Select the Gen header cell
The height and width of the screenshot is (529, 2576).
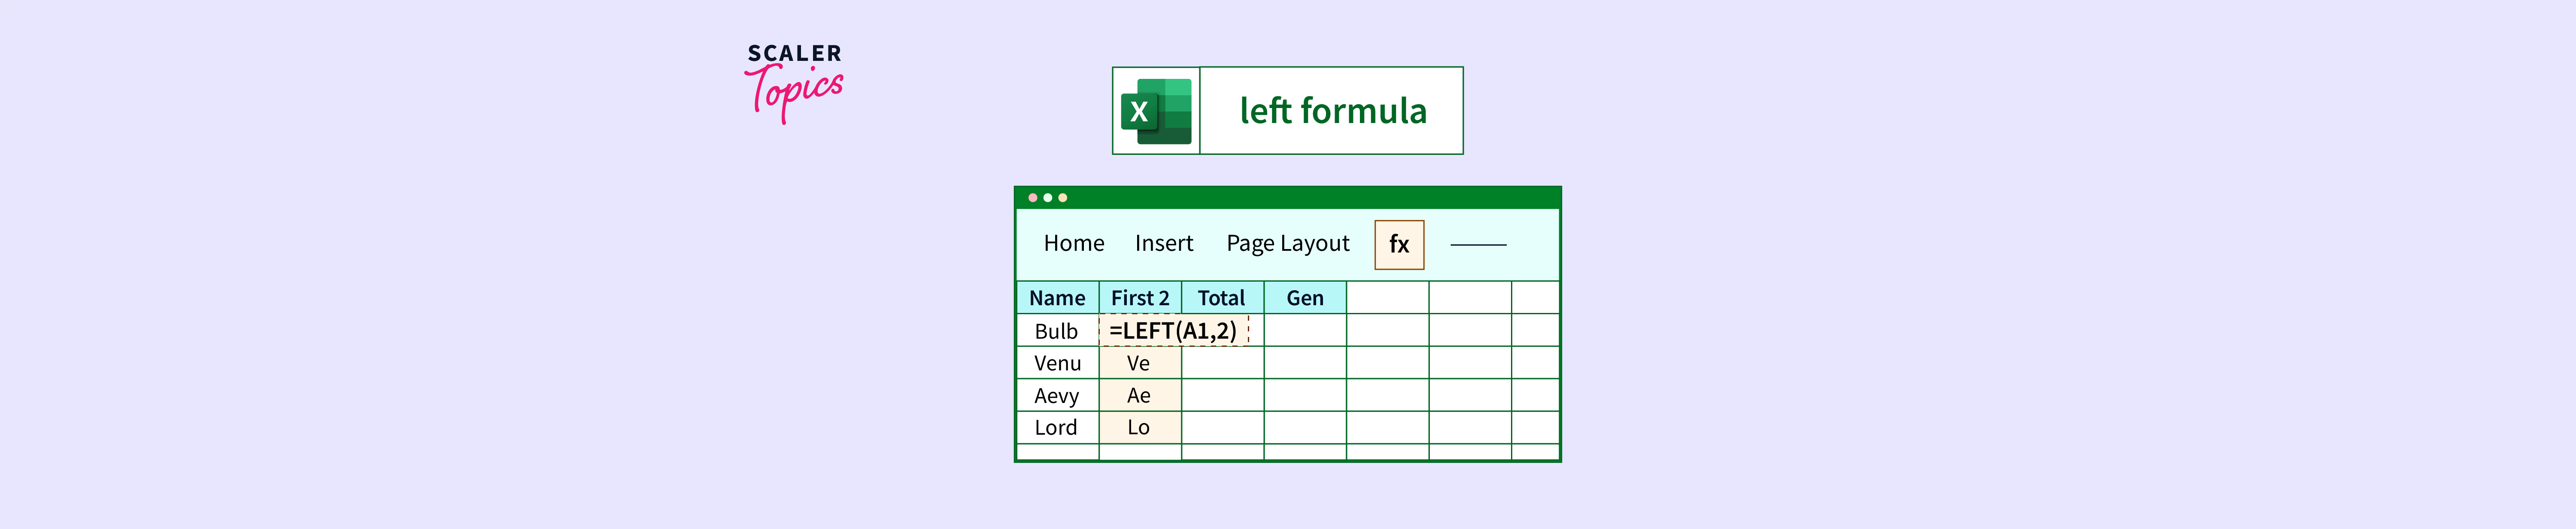pyautogui.click(x=1304, y=298)
